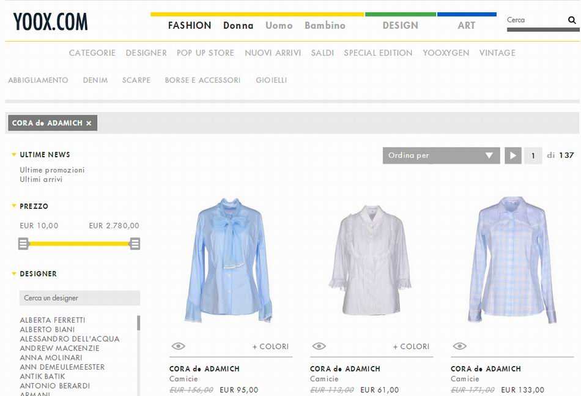Click the yellow price range bar

click(79, 244)
